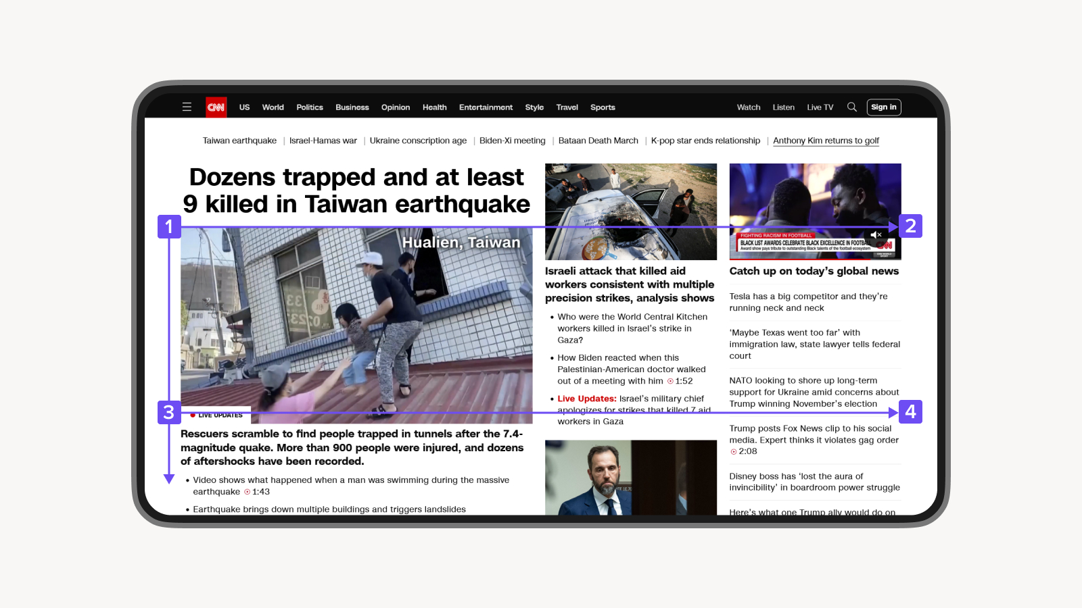
Task: Open Ukraine conscription age topic
Action: [x=418, y=141]
